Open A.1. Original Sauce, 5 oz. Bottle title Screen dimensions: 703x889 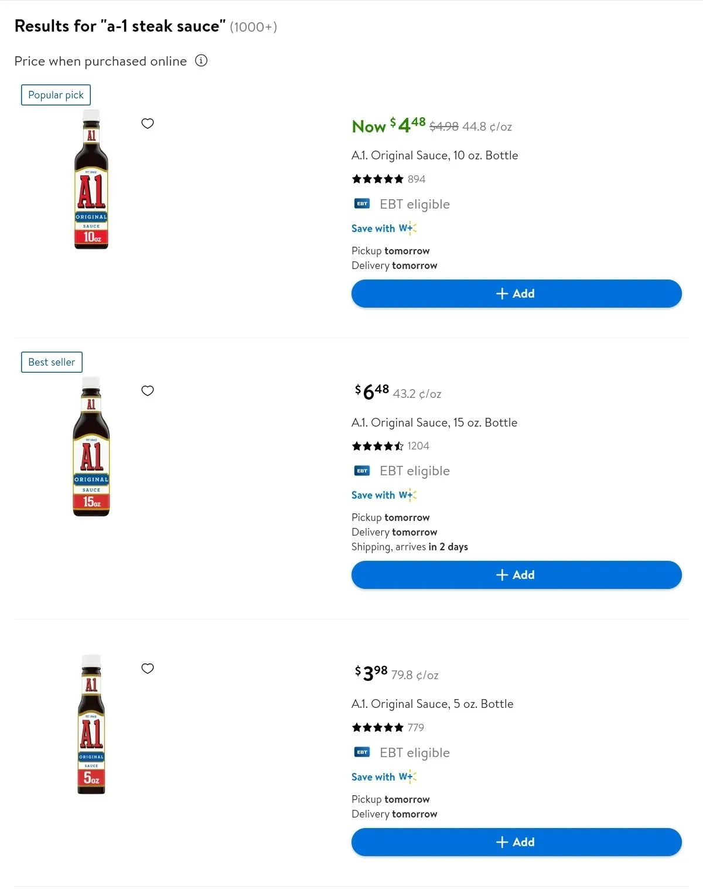click(x=432, y=704)
